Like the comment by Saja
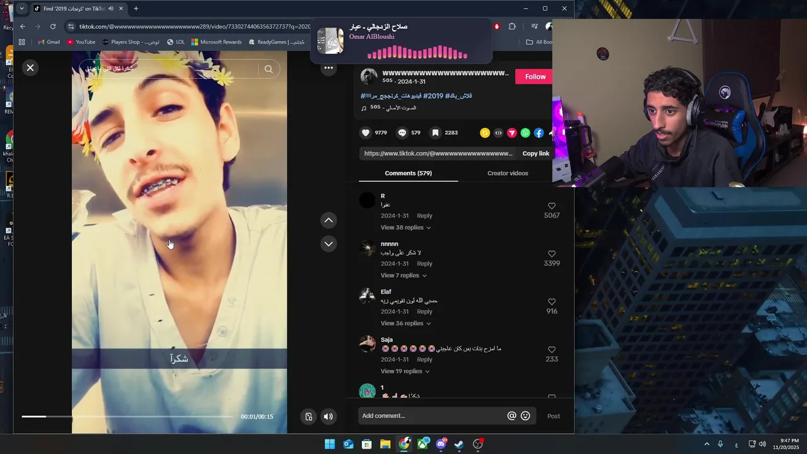Viewport: 807px width, 454px height. [552, 349]
